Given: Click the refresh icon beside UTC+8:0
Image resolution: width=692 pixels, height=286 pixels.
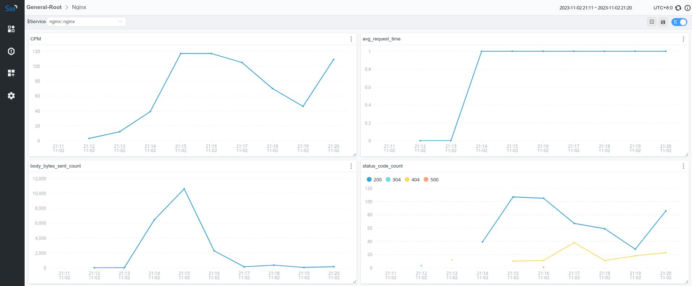Looking at the screenshot, I should click(678, 8).
